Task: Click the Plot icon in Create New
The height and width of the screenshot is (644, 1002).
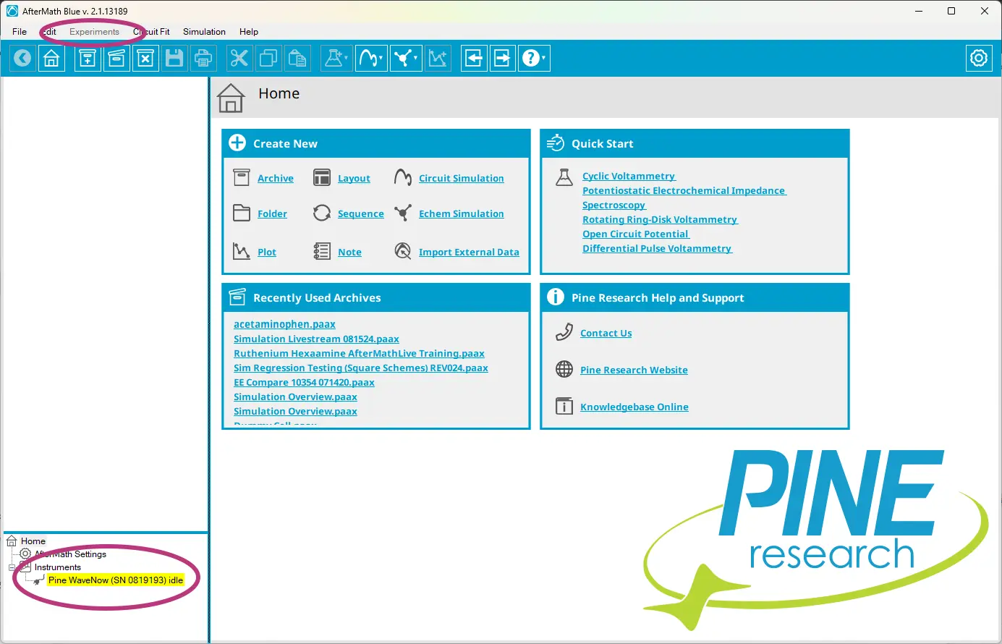Action: (x=242, y=251)
